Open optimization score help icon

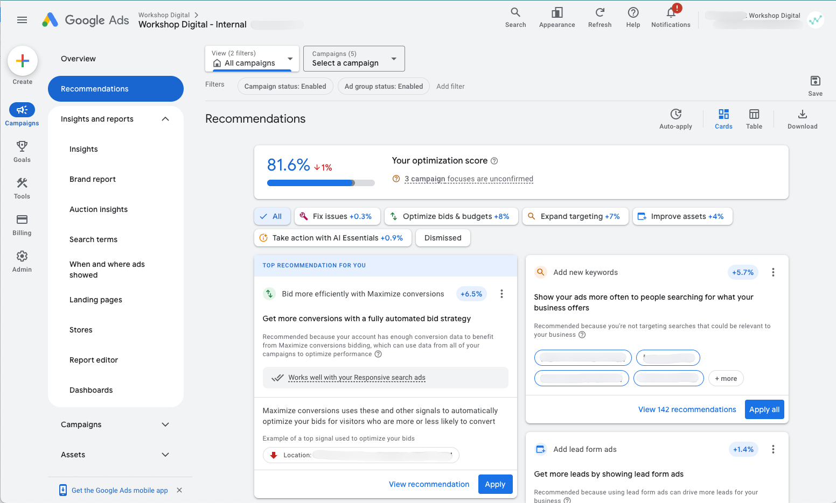494,161
